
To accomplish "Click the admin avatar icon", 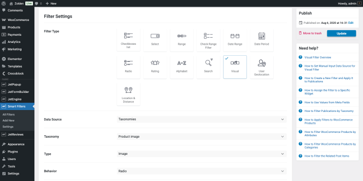I will (x=359, y=3).
